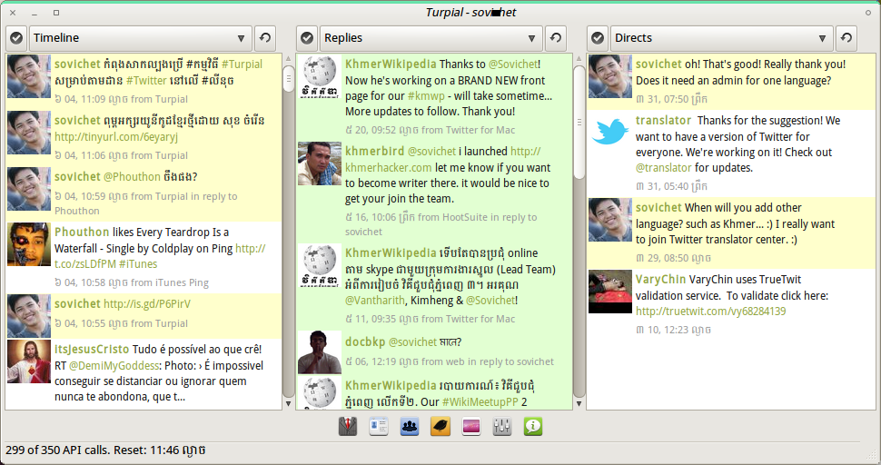The height and width of the screenshot is (465, 881).
Task: Open the people group icon
Action: (x=410, y=427)
